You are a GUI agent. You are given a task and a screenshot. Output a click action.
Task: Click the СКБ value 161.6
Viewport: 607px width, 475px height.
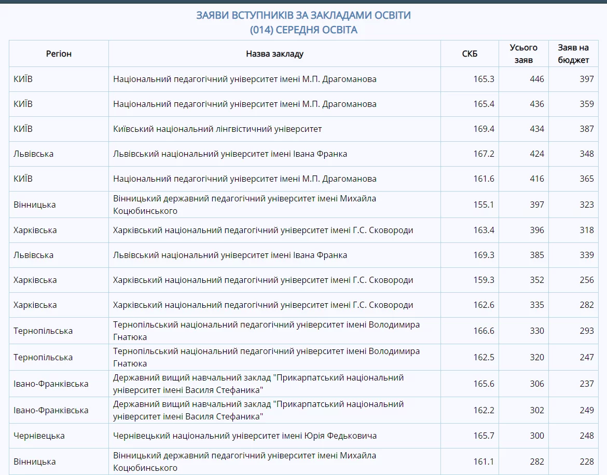(484, 179)
